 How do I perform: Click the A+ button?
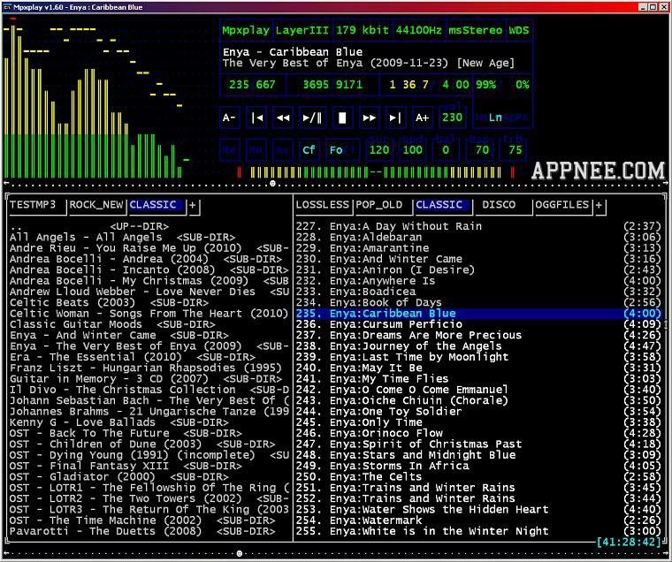click(x=422, y=118)
